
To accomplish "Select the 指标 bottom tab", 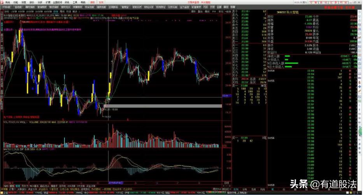I will (x=6, y=186).
